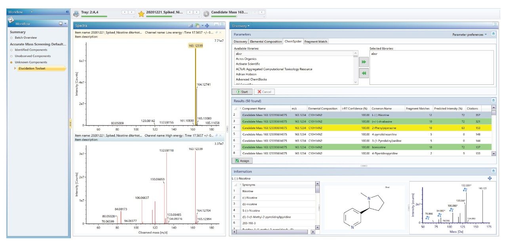Click the results scrollbar down arrow

click(494, 154)
